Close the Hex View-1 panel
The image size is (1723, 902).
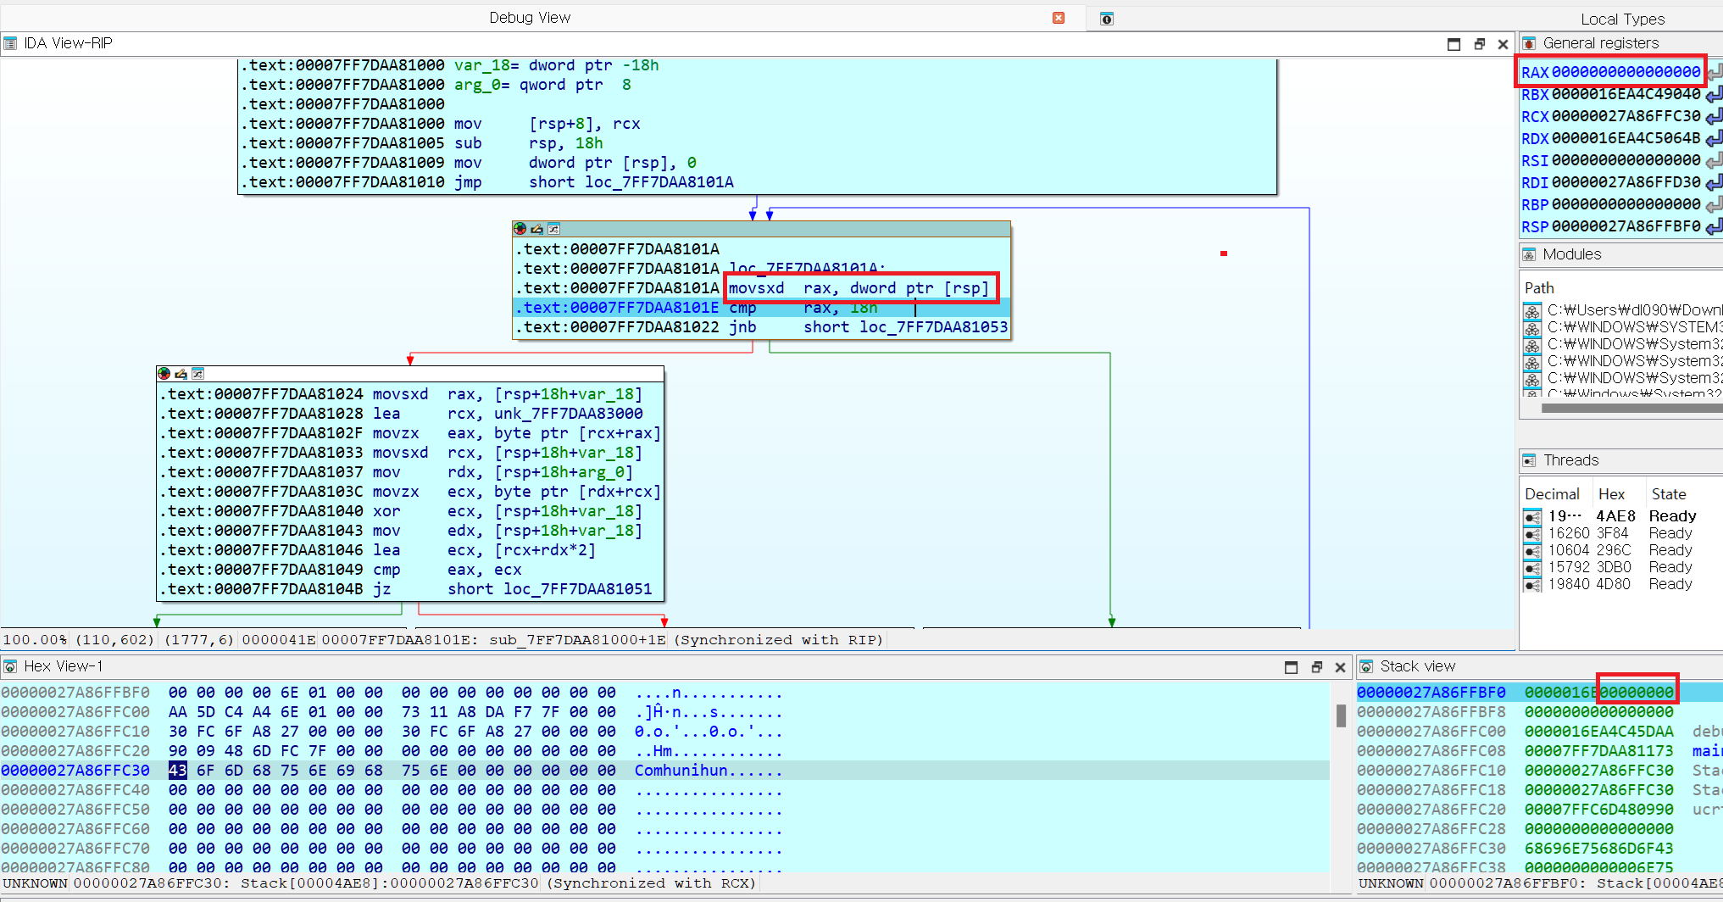(x=1340, y=667)
